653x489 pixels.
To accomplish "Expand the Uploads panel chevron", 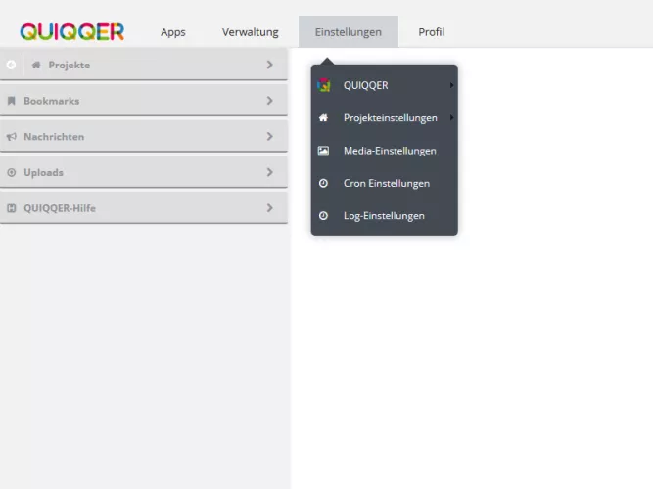I will (x=269, y=173).
